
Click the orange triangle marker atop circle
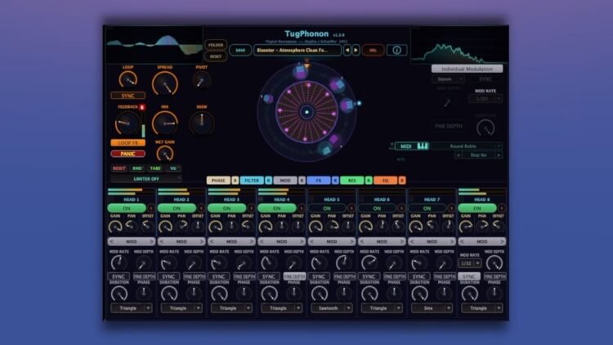click(x=306, y=65)
